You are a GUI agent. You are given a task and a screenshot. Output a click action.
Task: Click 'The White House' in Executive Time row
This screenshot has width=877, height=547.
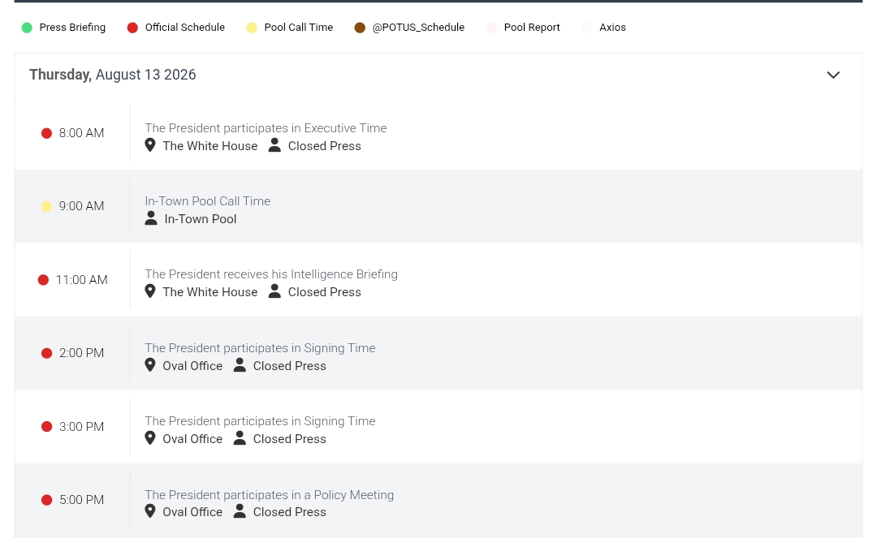[210, 146]
